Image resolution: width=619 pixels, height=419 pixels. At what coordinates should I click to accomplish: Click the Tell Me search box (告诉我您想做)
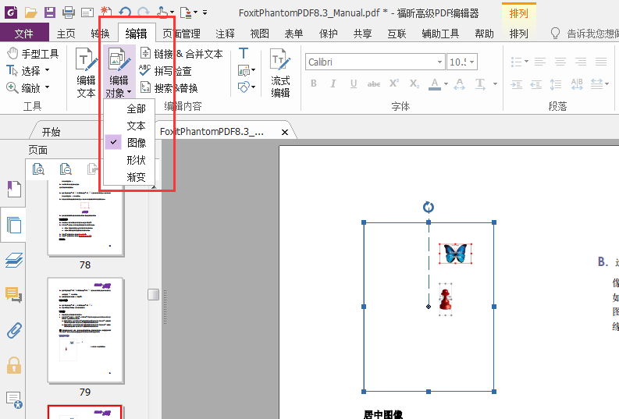(584, 34)
